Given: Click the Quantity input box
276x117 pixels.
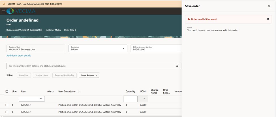Looking at the screenshot, I should pos(130,99).
